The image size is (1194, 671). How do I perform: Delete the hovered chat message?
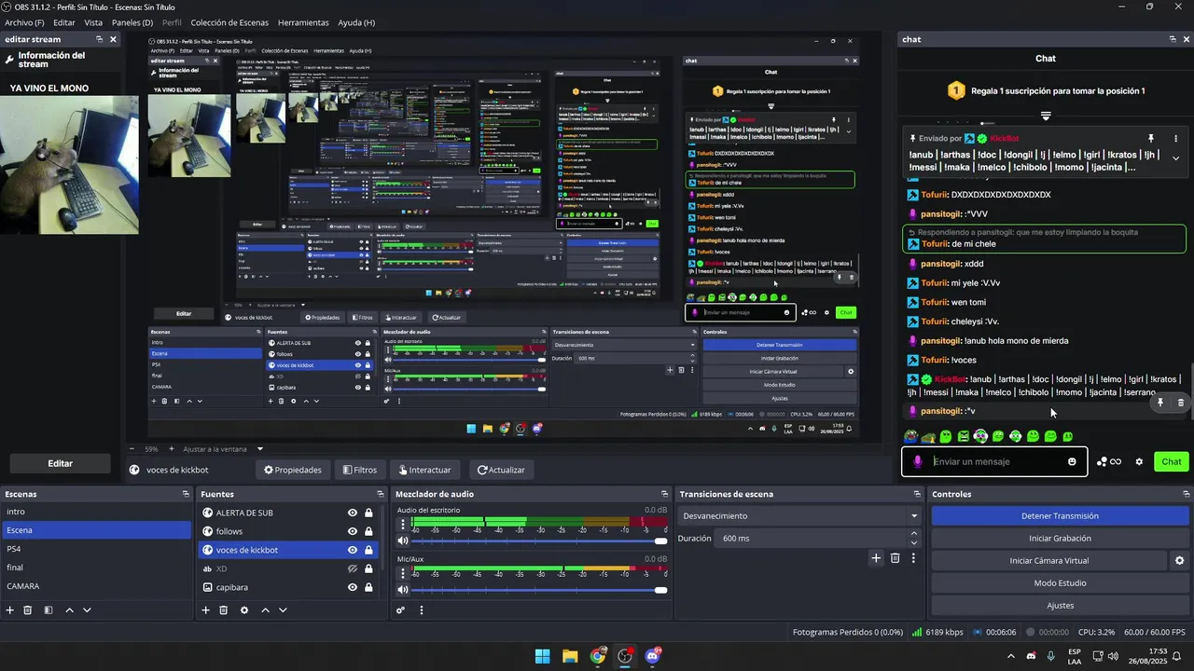tap(1180, 403)
